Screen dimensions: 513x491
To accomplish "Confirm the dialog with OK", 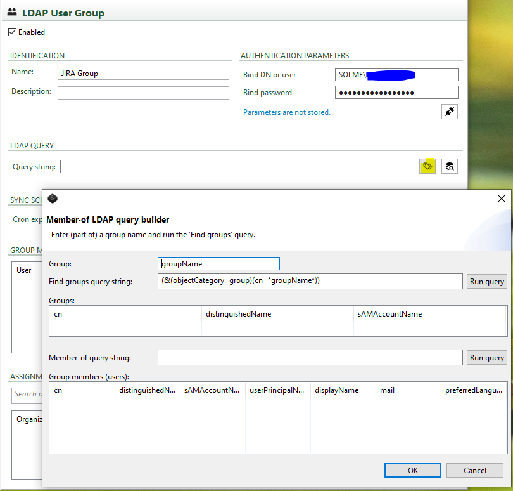I will click(413, 470).
